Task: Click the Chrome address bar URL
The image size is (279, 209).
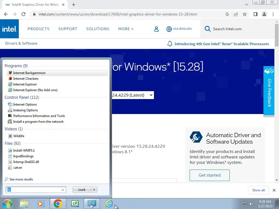Action: click(118, 14)
